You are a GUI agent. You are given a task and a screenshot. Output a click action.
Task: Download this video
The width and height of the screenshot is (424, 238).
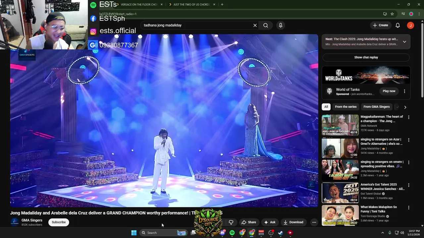pos(293,222)
